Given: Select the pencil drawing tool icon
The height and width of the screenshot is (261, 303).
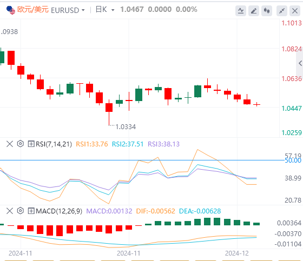Looking at the screenshot, I should pyautogui.click(x=254, y=11).
